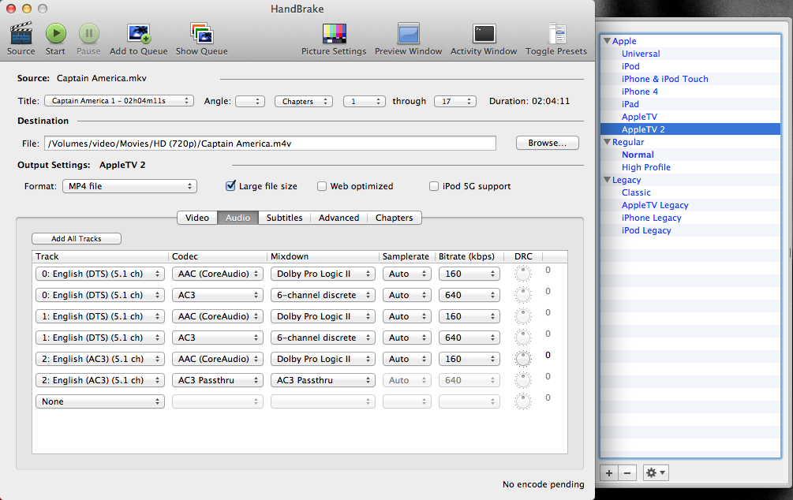Viewport: 793px width, 500px height.
Task: Open the Advanced tab
Action: pos(339,218)
